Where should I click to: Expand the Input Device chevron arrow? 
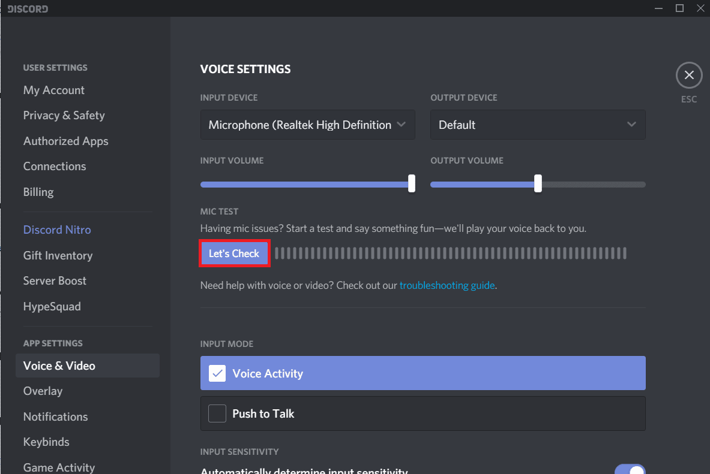[x=402, y=125]
